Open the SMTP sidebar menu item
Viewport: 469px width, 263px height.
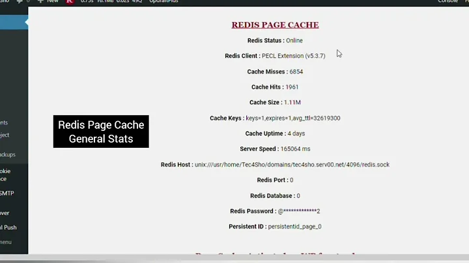click(x=7, y=193)
